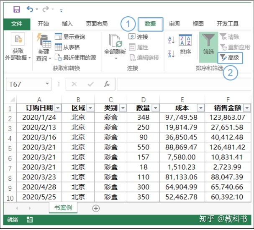This screenshot has height=230, width=254.
Task: Click the 获取外部数据 icon
Action: pyautogui.click(x=18, y=39)
